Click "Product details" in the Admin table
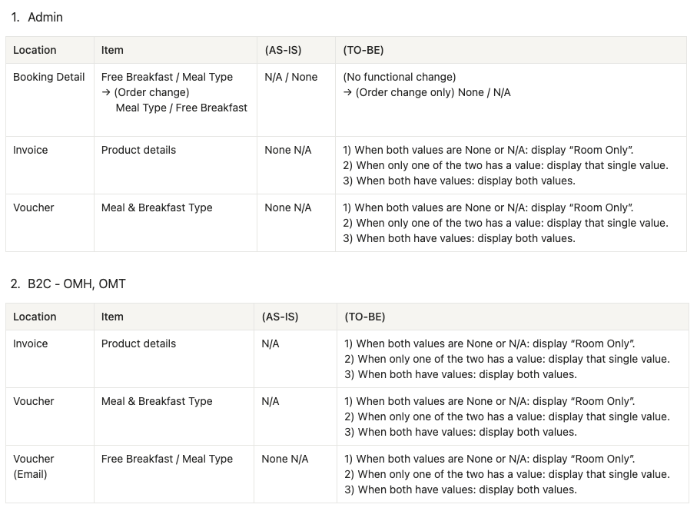 138,150
